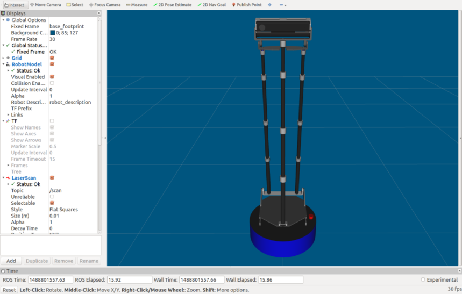462x294 pixels.
Task: Pick the Measure tool
Action: coord(137,5)
